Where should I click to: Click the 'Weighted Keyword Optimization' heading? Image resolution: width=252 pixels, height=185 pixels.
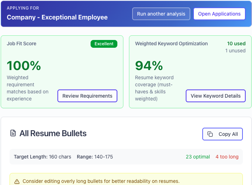(x=171, y=44)
